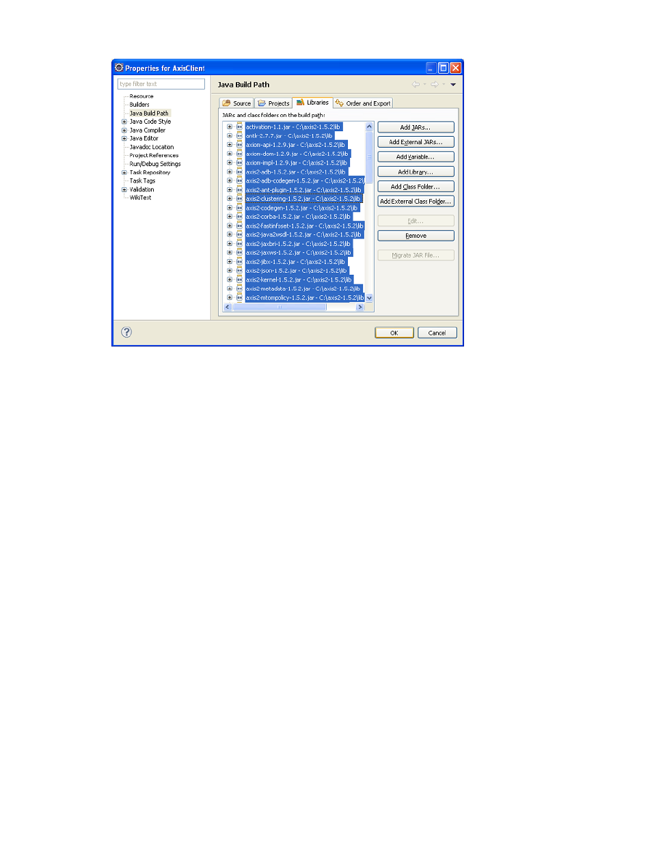652x868 pixels.
Task: Open the Order and Export tab
Action: click(363, 103)
